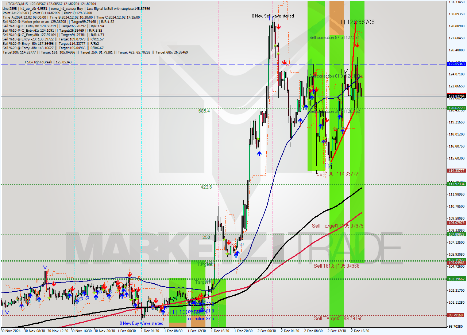Click the green 120.62720 price axis tag
Screen dimensions: 467x335
point(456,108)
